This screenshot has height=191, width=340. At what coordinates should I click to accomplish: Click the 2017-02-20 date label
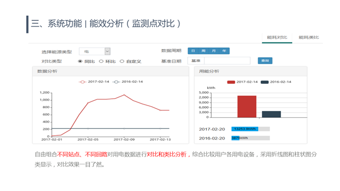point(212,129)
